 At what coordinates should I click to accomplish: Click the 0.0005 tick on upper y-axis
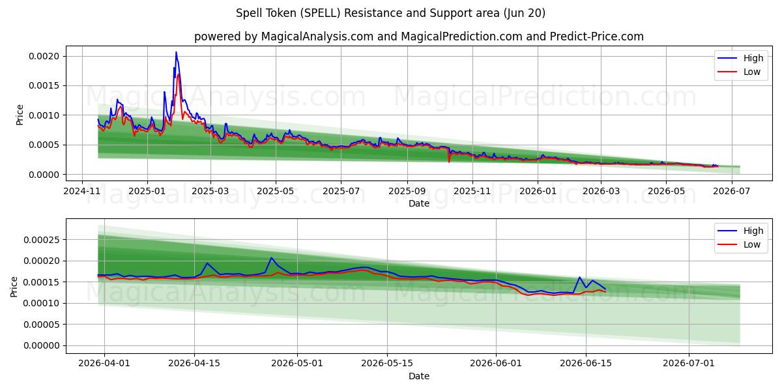click(44, 145)
